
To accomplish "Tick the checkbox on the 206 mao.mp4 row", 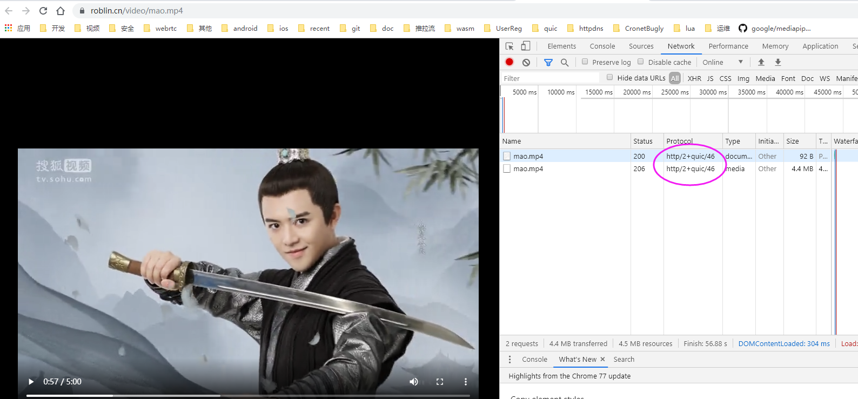I will click(x=507, y=168).
